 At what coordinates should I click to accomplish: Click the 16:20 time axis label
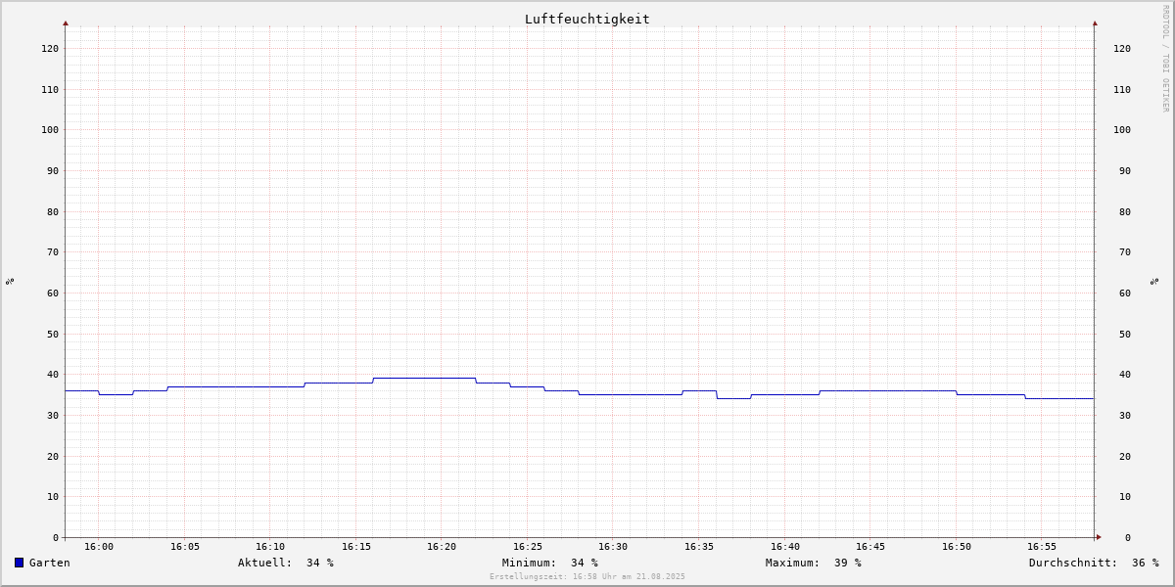pos(442,547)
